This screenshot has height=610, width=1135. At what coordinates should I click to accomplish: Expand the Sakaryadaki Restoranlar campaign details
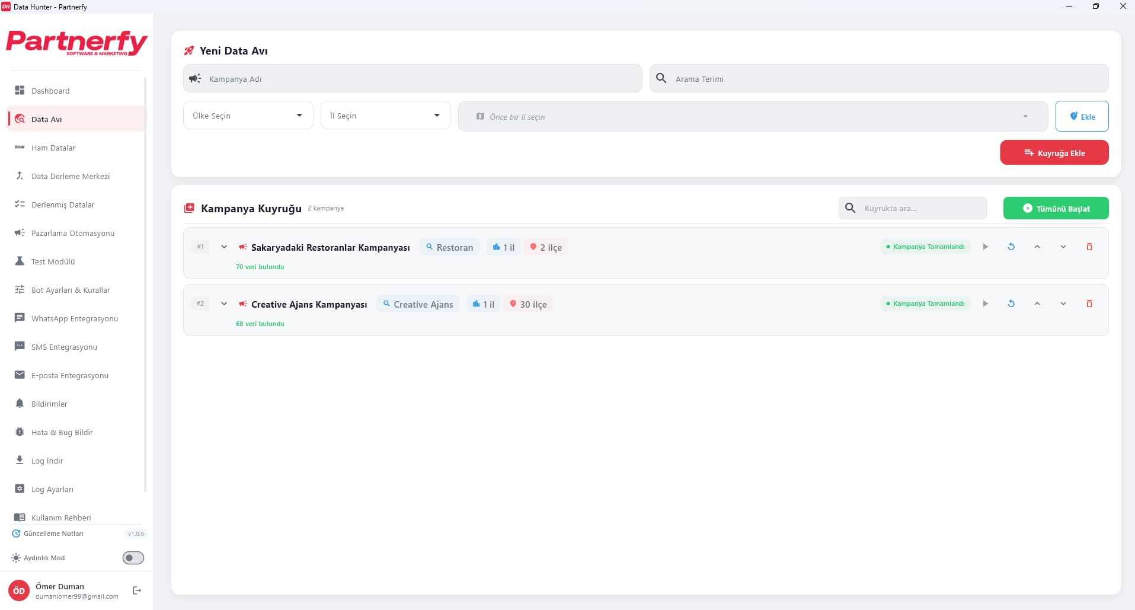click(x=224, y=247)
